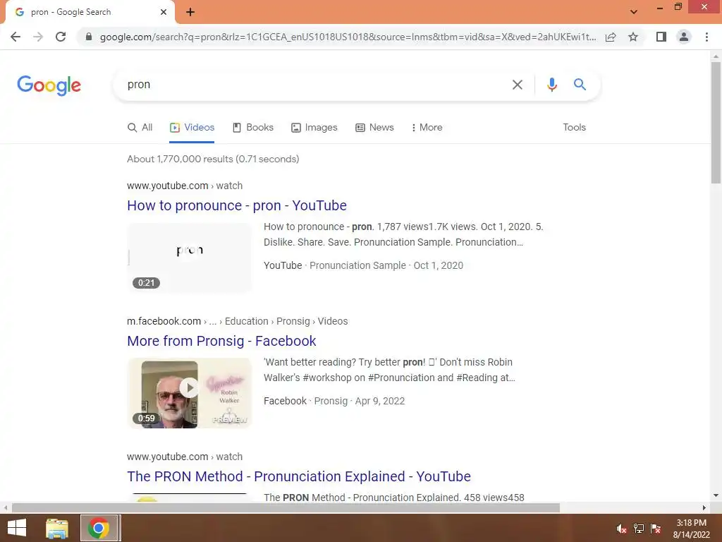Click first www.youtube.com › watch breadcrumb
Image resolution: width=722 pixels, height=542 pixels.
click(185, 186)
